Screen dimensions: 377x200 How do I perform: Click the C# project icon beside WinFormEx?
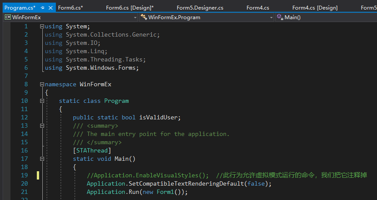[8, 17]
